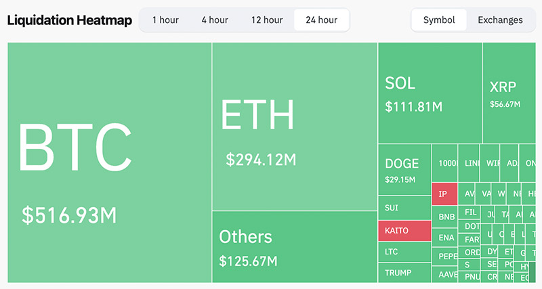The image size is (542, 289).
Task: Select the PO tile
Action: click(x=506, y=265)
